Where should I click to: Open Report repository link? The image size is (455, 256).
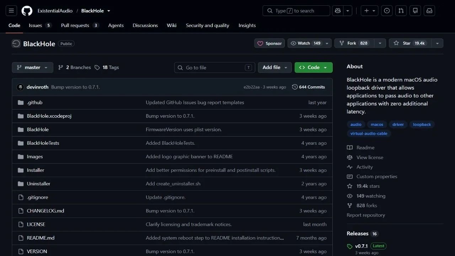366,215
